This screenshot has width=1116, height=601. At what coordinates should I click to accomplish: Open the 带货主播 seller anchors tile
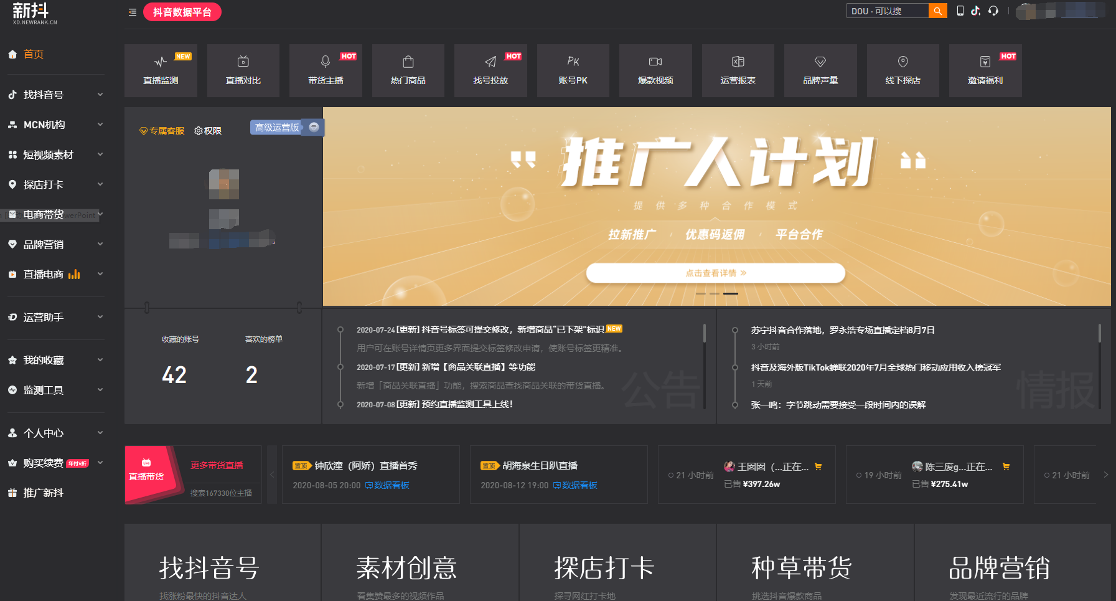326,70
